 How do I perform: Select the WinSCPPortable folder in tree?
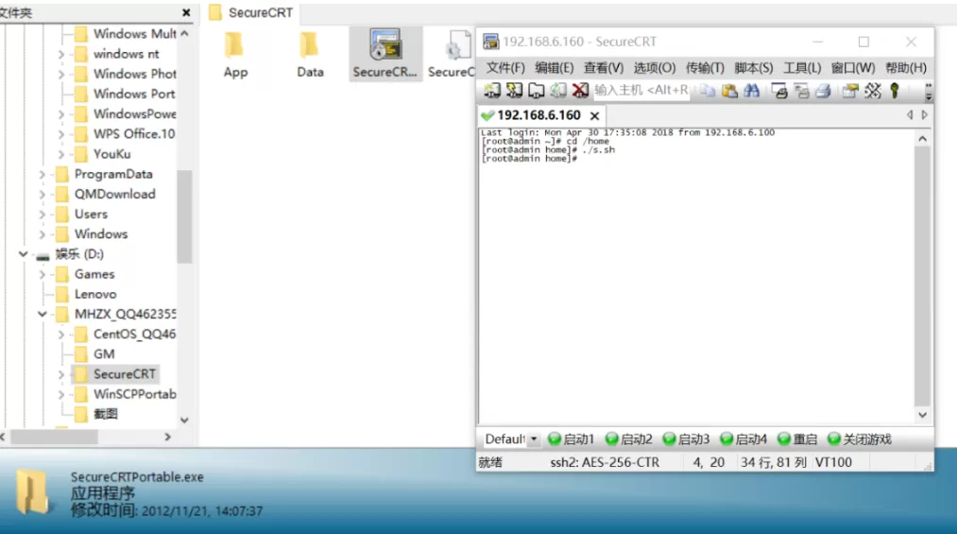(134, 394)
